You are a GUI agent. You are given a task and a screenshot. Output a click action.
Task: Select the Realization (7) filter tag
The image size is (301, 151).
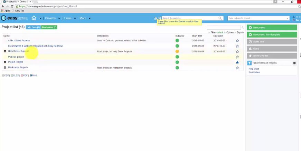[49, 27]
